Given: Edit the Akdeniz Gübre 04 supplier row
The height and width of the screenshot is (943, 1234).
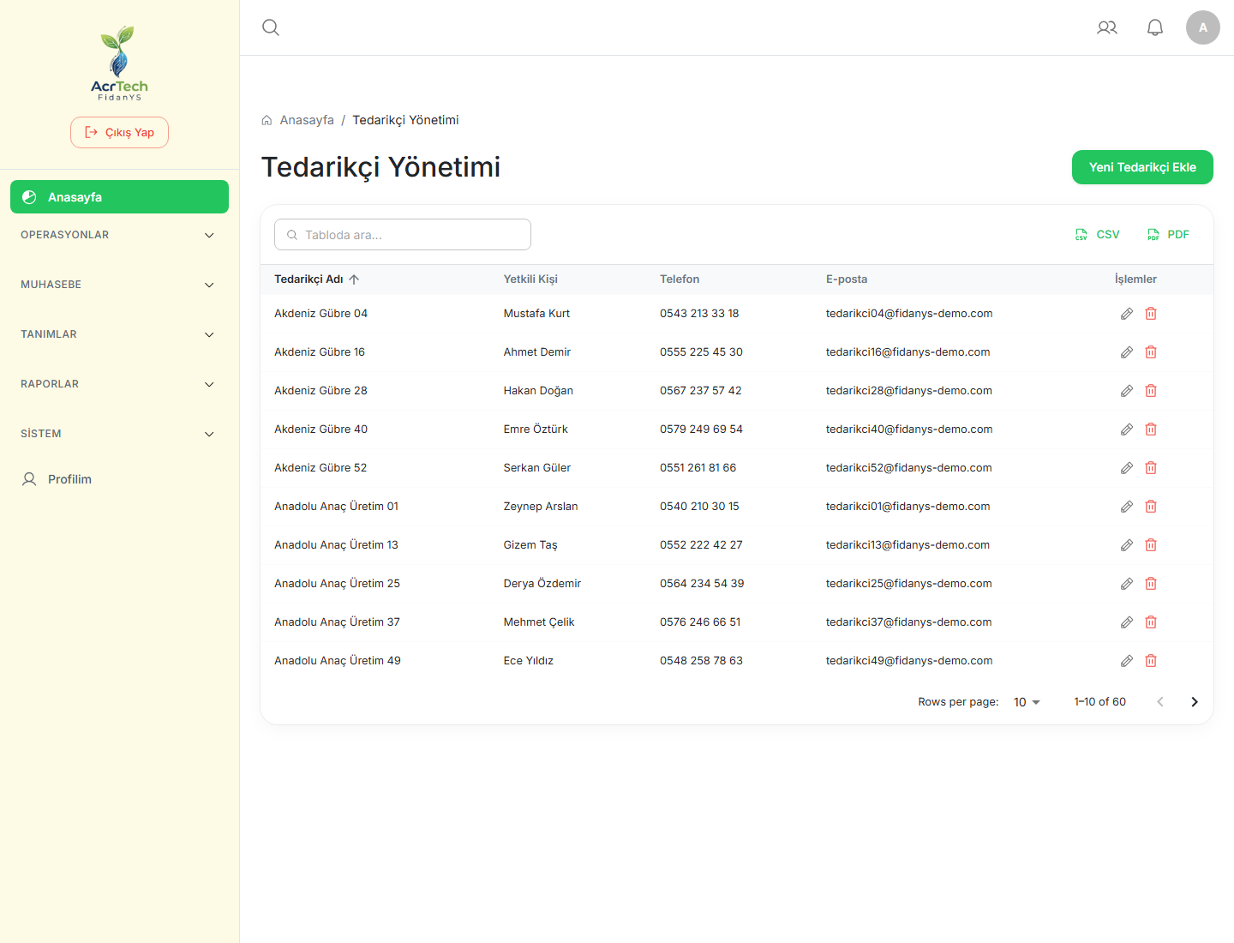Looking at the screenshot, I should click(x=1127, y=314).
